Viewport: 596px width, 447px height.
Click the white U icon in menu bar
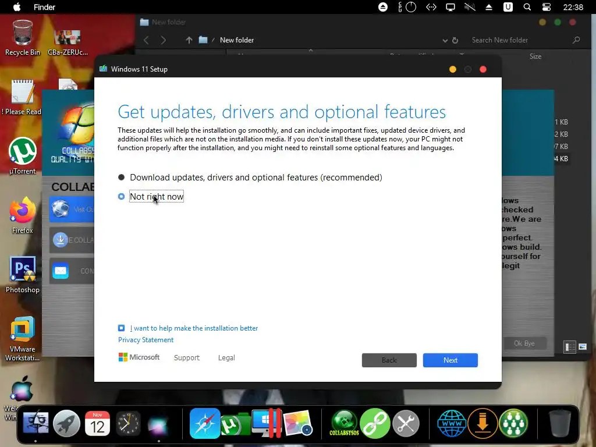(x=508, y=7)
